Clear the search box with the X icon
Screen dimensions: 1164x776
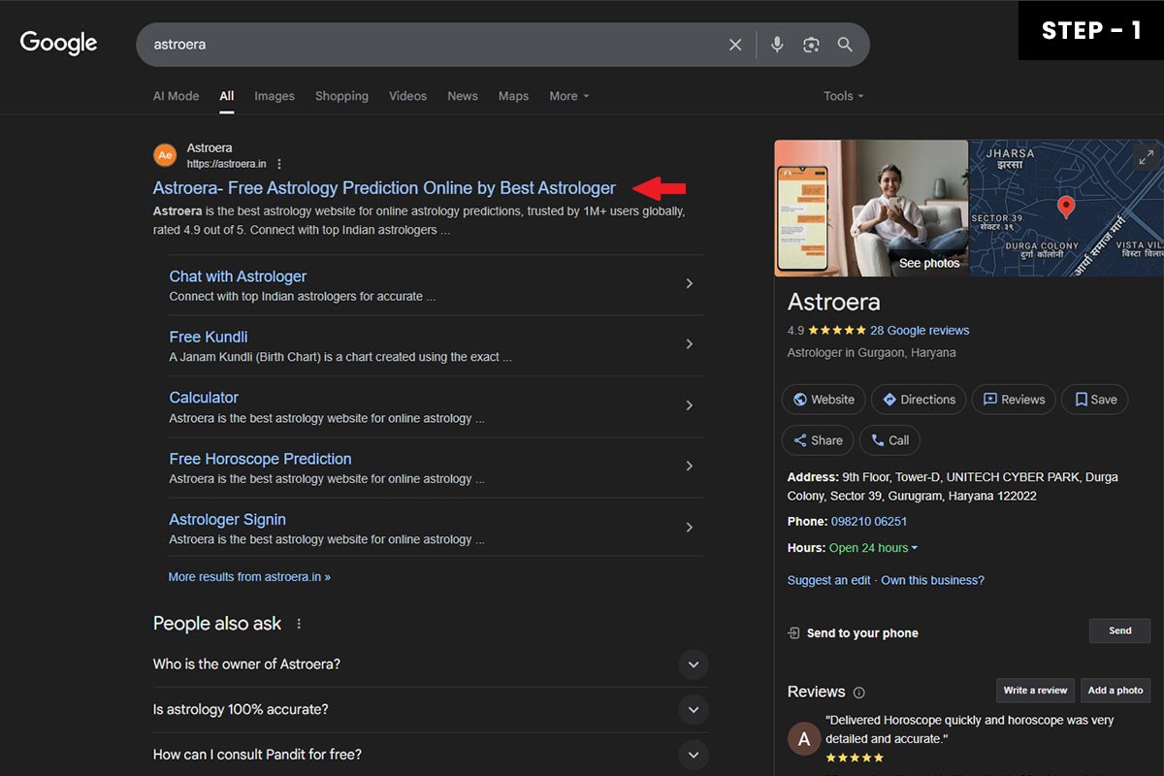click(x=735, y=45)
